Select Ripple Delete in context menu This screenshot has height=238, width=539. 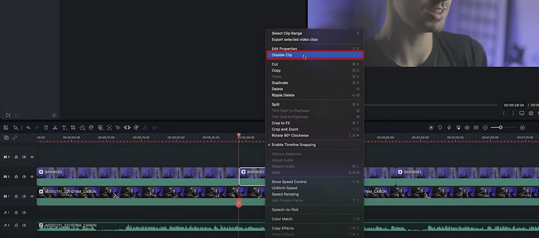pos(315,95)
